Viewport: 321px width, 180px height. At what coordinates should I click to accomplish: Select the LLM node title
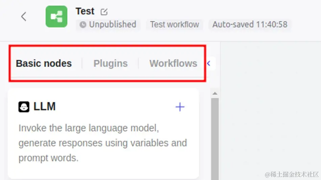pyautogui.click(x=44, y=107)
